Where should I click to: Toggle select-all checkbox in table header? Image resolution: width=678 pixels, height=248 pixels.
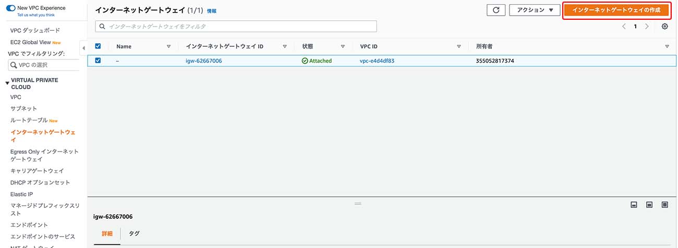tap(98, 46)
